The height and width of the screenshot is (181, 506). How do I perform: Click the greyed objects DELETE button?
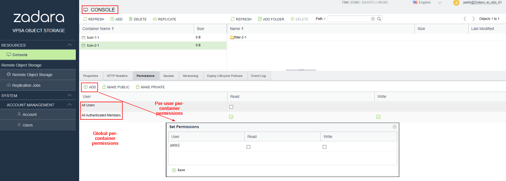[299, 19]
